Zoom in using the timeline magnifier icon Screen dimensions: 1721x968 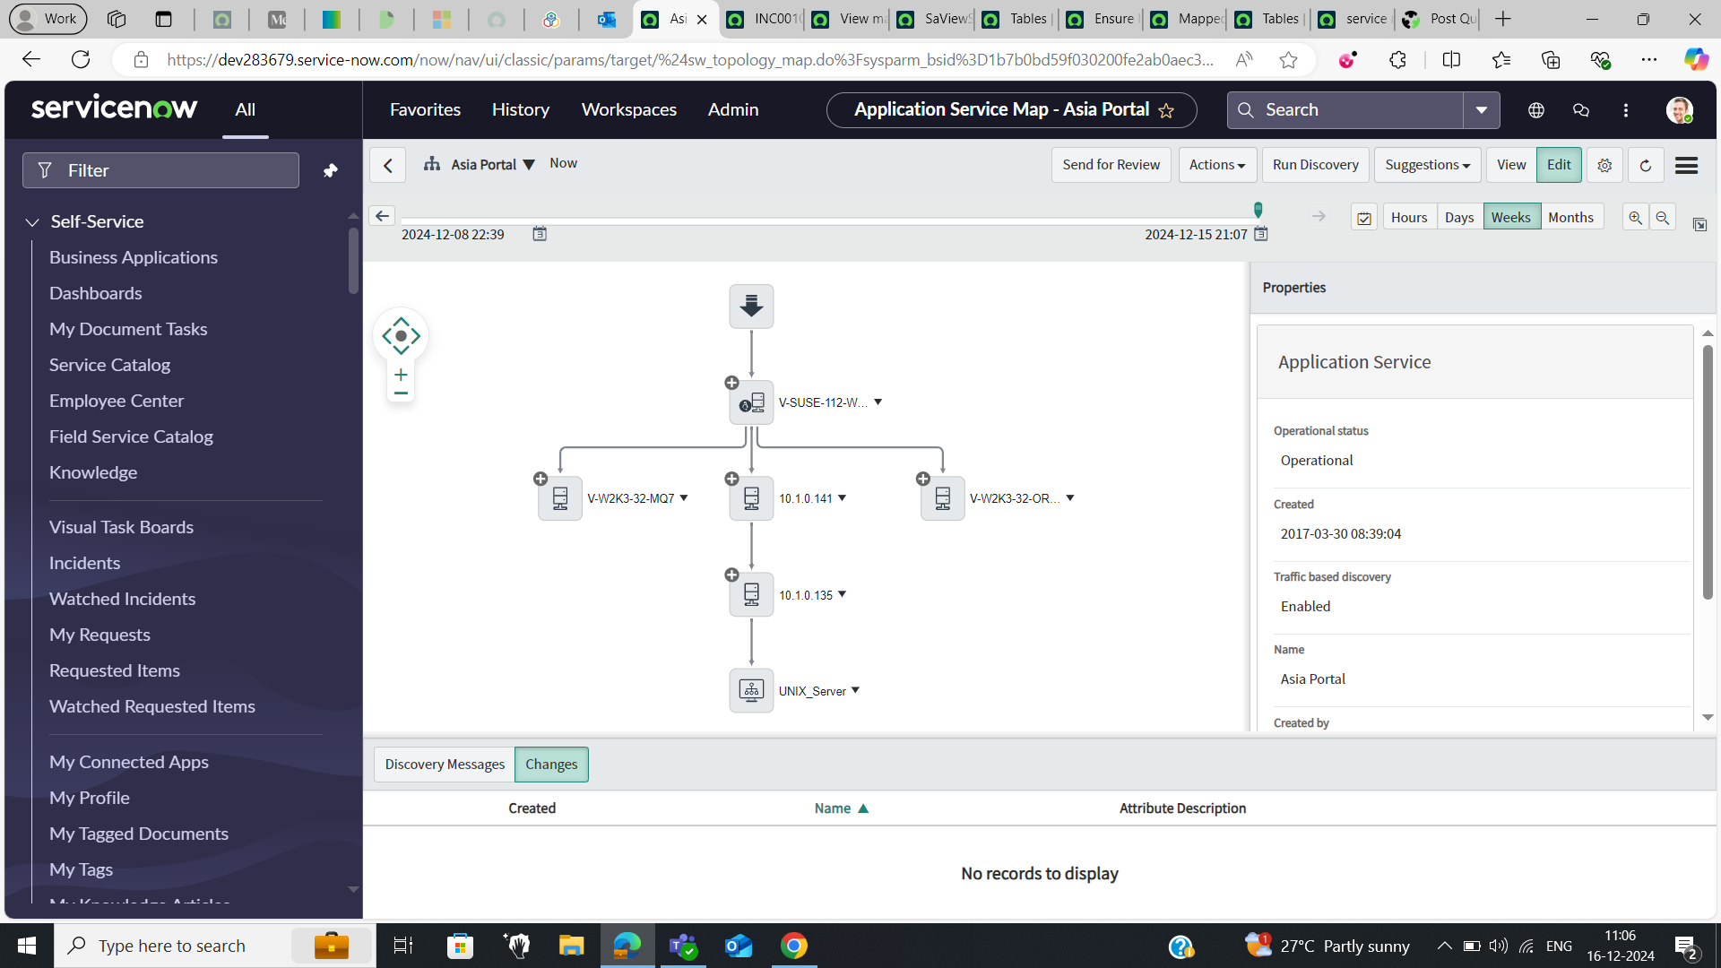click(1635, 217)
